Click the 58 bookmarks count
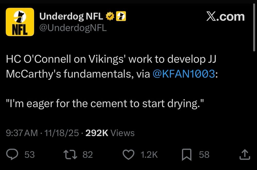Image resolution: width=257 pixels, height=170 pixels. click(x=204, y=155)
